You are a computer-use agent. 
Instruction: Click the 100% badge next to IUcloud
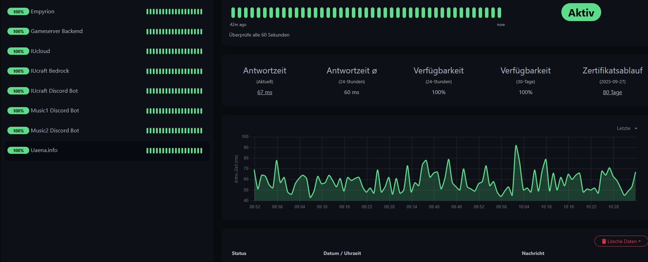coord(18,52)
